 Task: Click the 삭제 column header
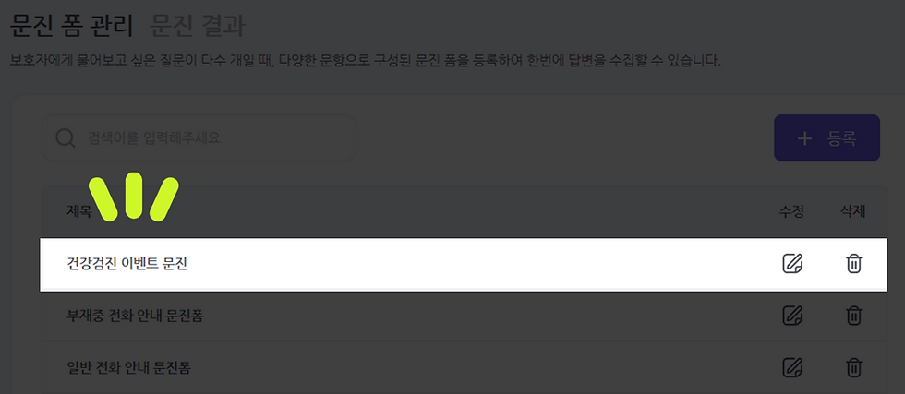pyautogui.click(x=853, y=211)
